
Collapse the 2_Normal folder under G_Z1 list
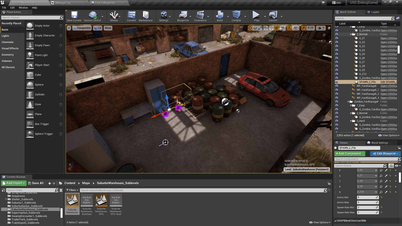coord(351,34)
